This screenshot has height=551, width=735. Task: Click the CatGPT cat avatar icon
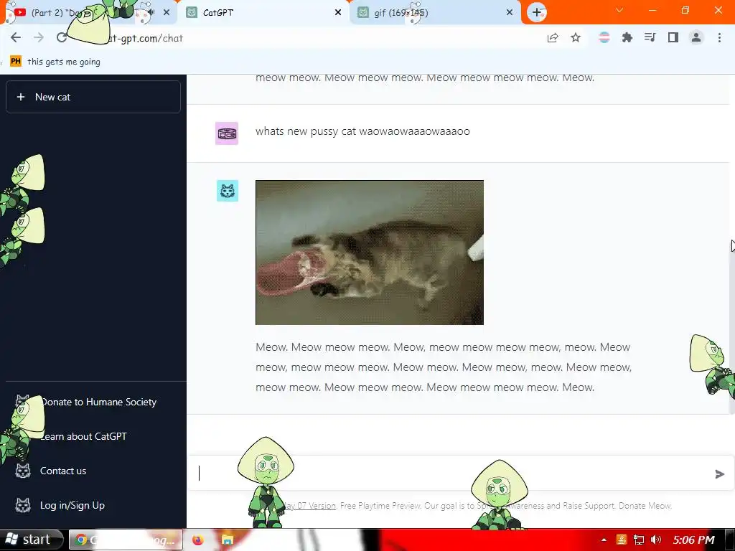click(228, 191)
